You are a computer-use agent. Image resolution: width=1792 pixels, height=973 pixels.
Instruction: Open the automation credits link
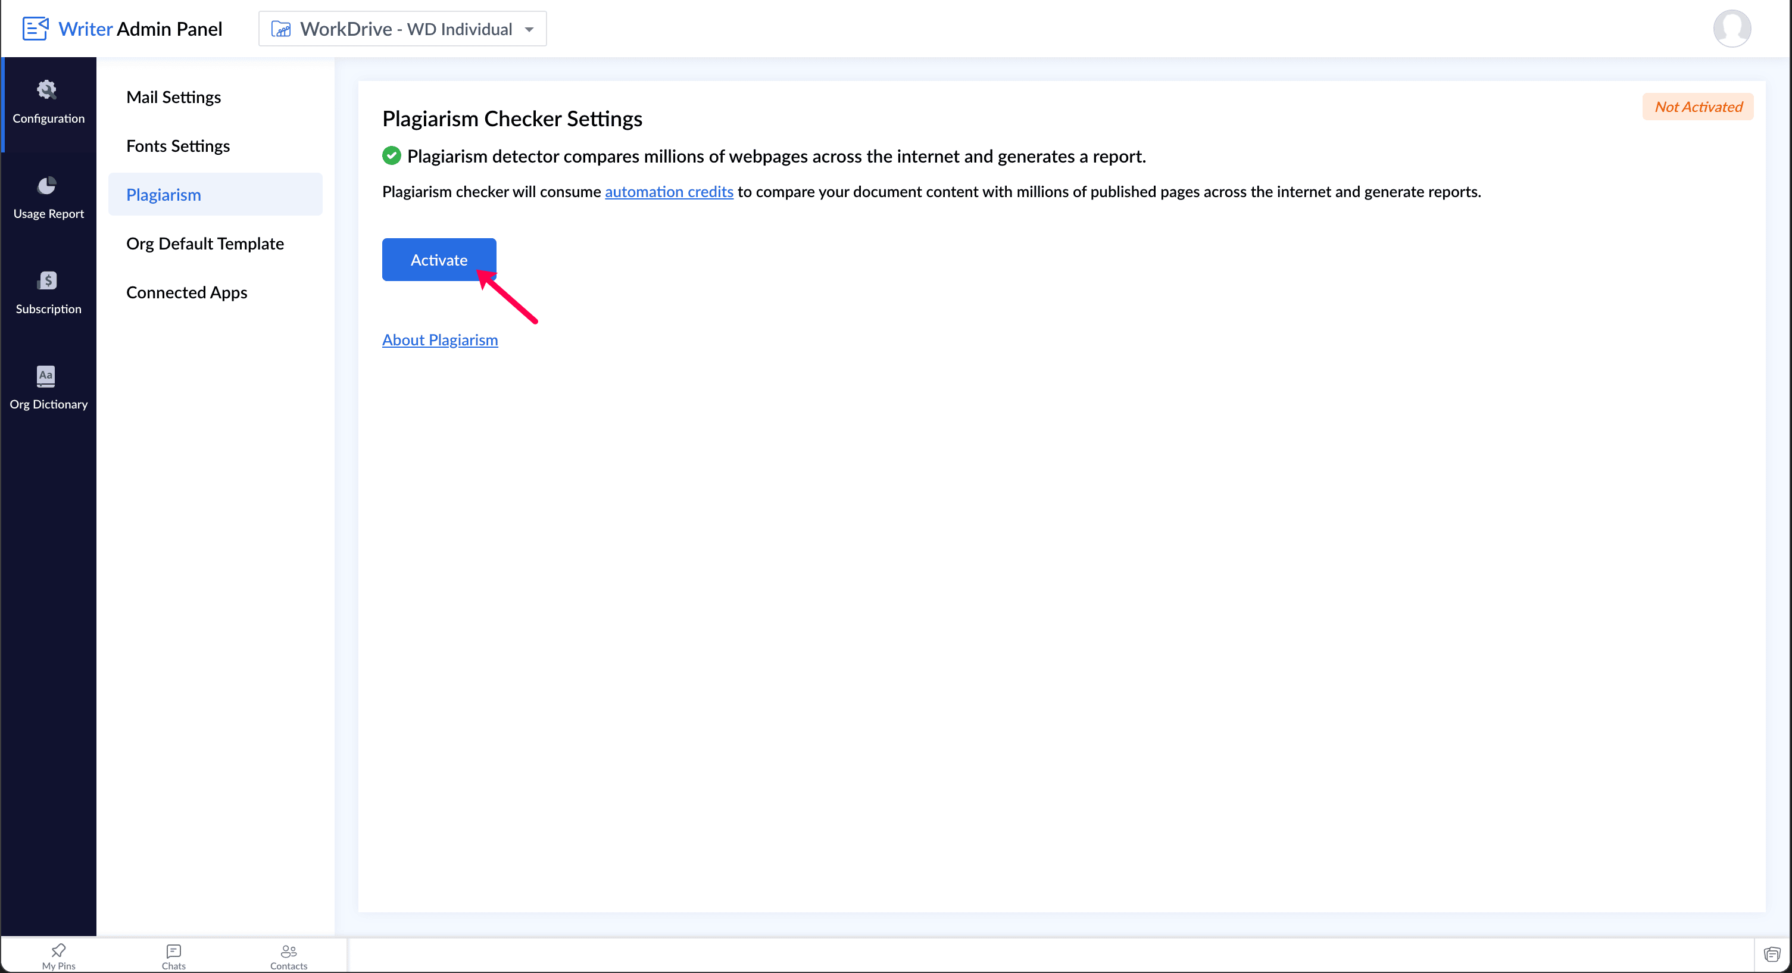point(669,191)
